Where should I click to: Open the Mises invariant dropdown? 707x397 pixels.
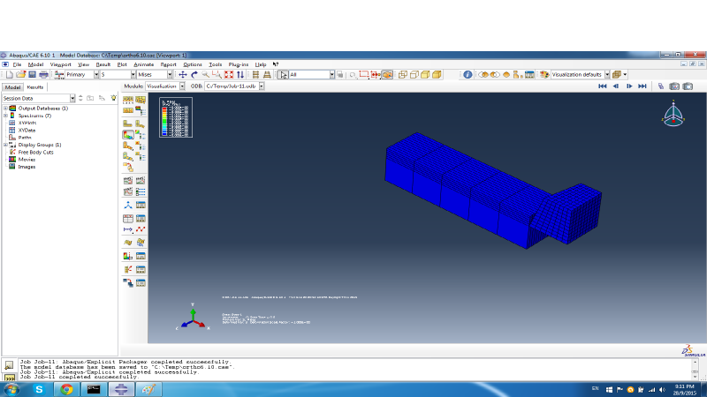click(x=170, y=75)
